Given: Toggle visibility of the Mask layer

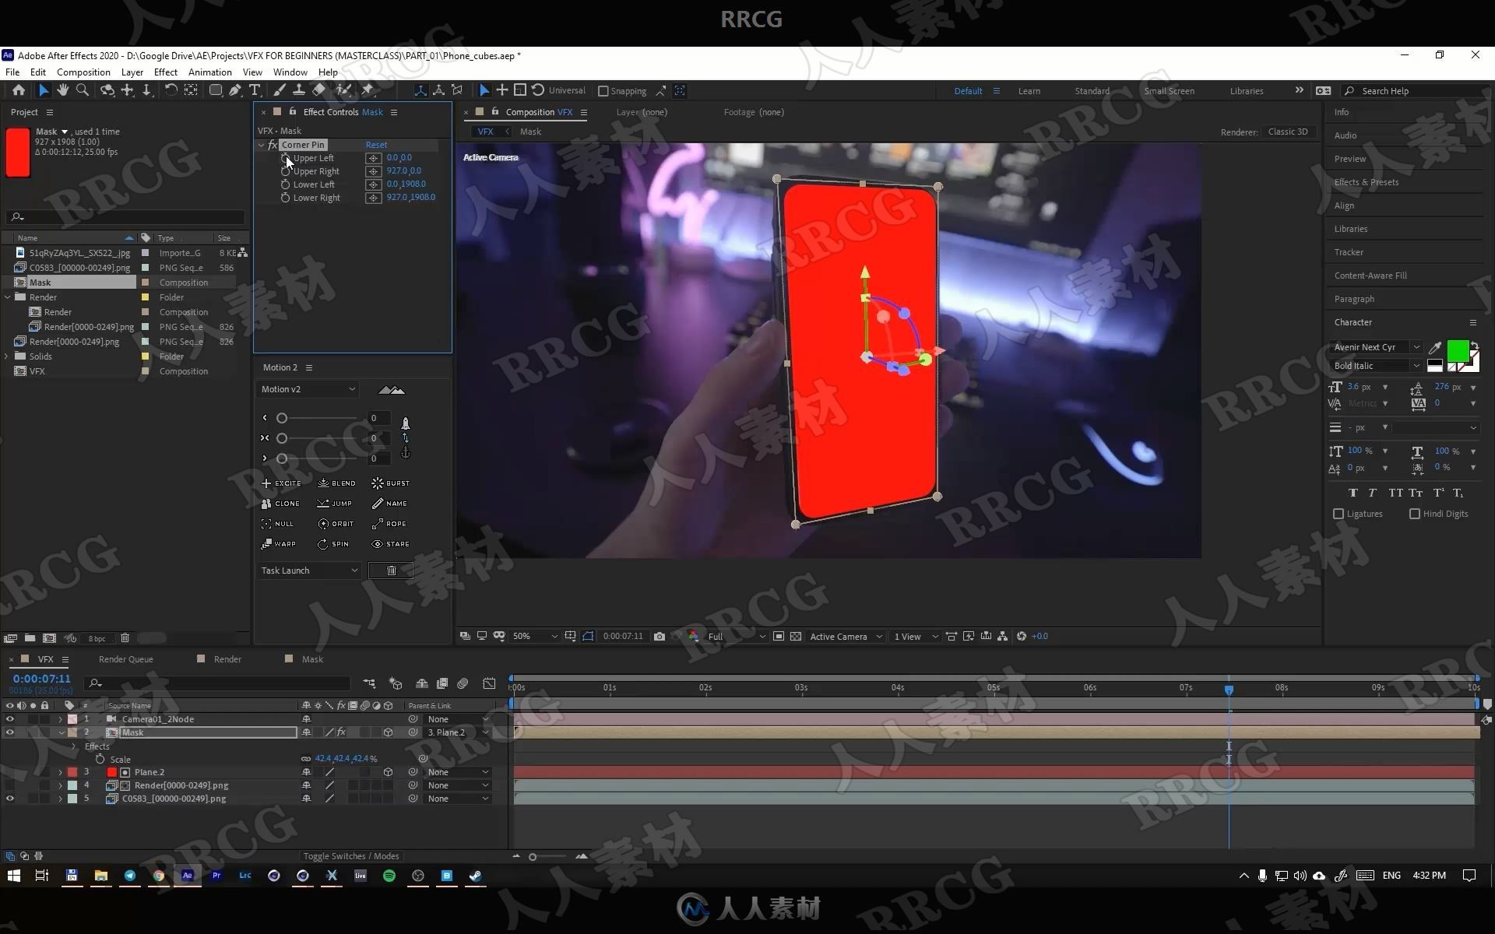Looking at the screenshot, I should coord(9,732).
